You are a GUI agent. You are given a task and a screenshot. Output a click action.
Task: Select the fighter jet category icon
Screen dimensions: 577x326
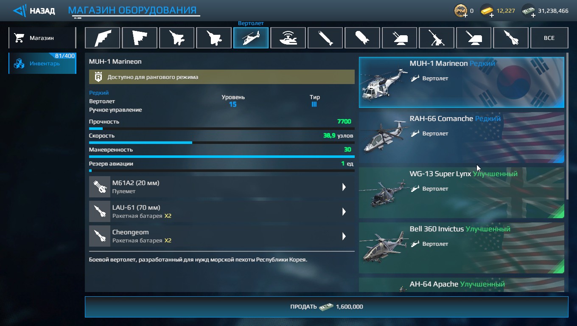177,38
